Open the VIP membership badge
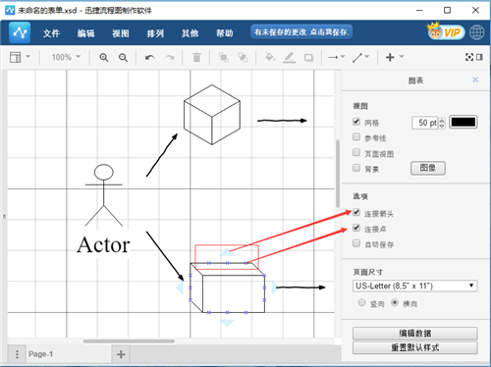The image size is (491, 367). pyautogui.click(x=446, y=31)
